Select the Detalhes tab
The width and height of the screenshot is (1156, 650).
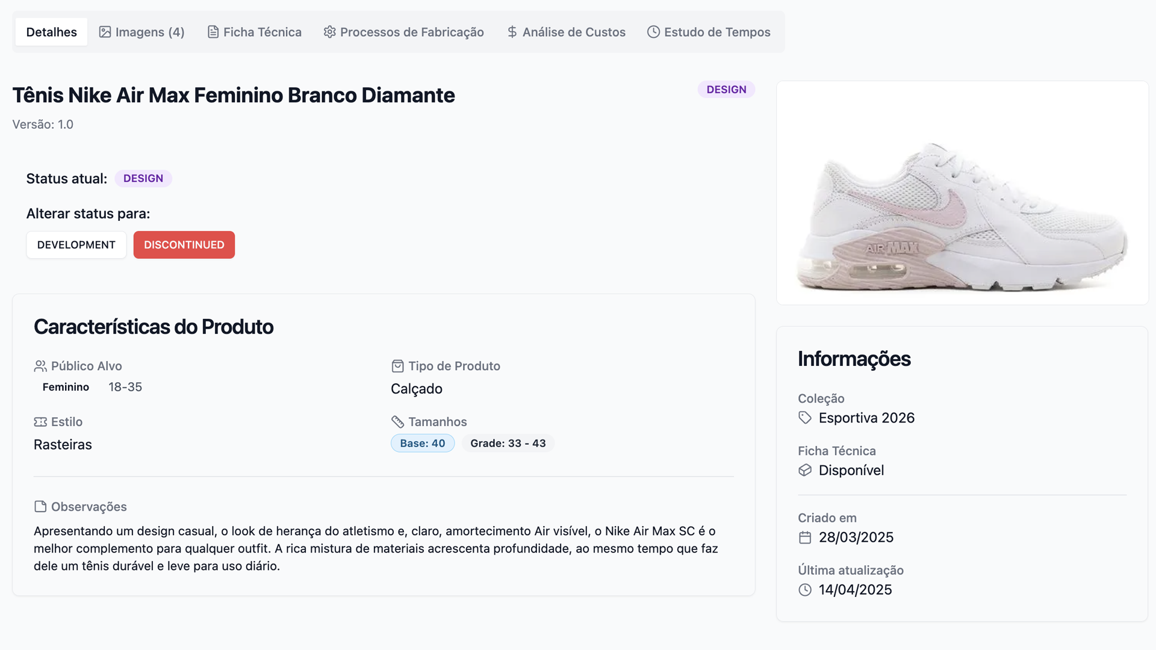pos(51,31)
